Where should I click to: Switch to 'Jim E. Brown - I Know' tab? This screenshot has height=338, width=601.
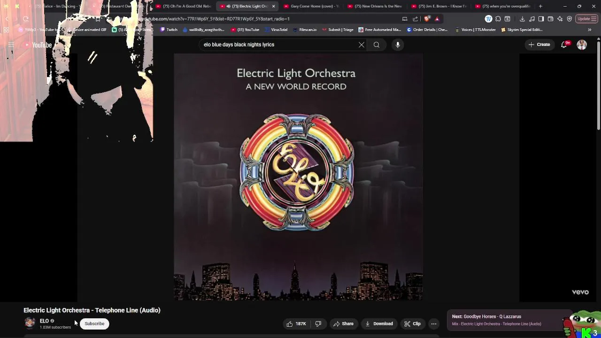439,6
